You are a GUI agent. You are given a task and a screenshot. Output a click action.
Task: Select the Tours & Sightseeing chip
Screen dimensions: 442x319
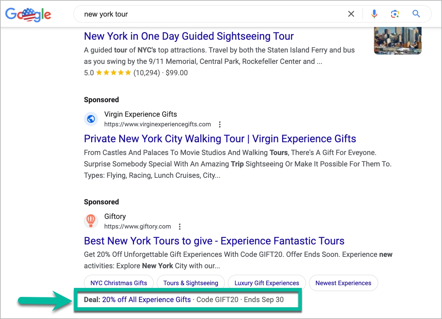click(191, 283)
